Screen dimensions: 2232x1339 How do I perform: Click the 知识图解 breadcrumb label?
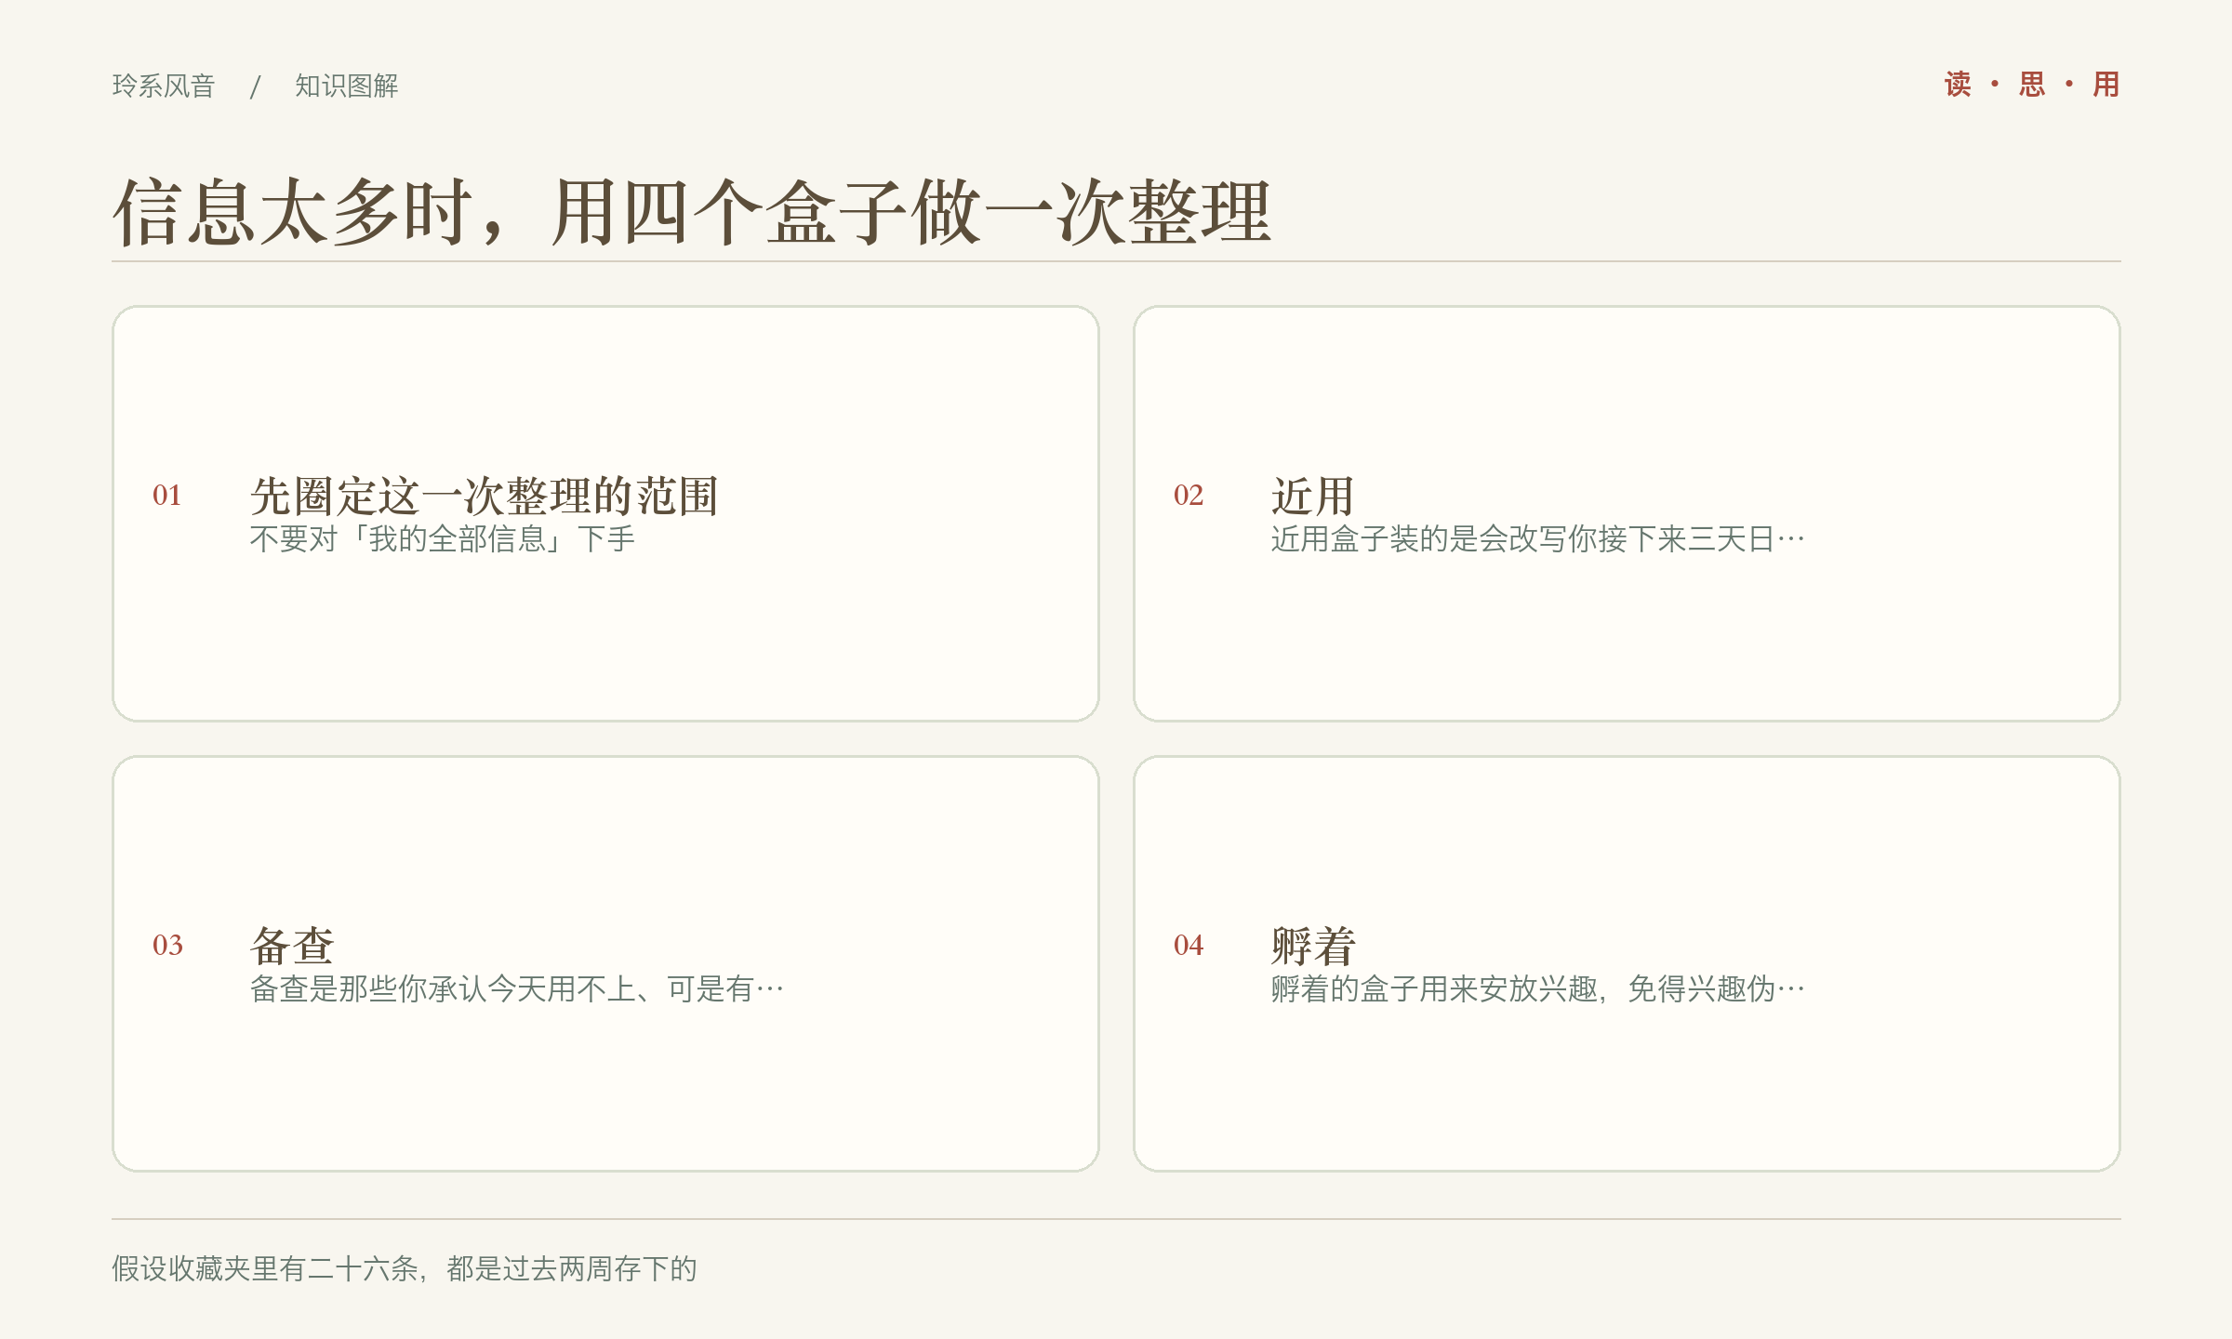pyautogui.click(x=347, y=86)
